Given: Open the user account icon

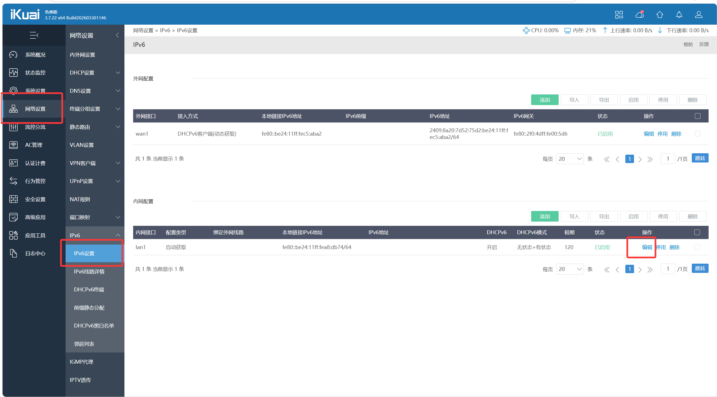Looking at the screenshot, I should coord(699,15).
